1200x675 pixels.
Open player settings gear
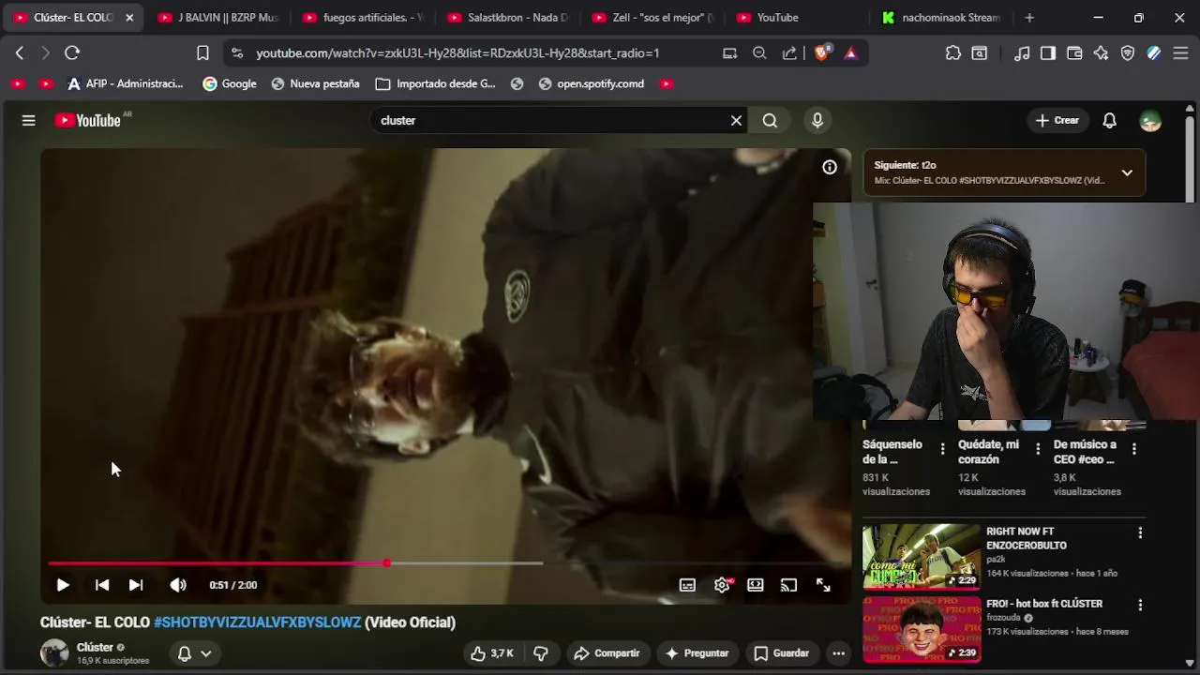click(x=722, y=585)
